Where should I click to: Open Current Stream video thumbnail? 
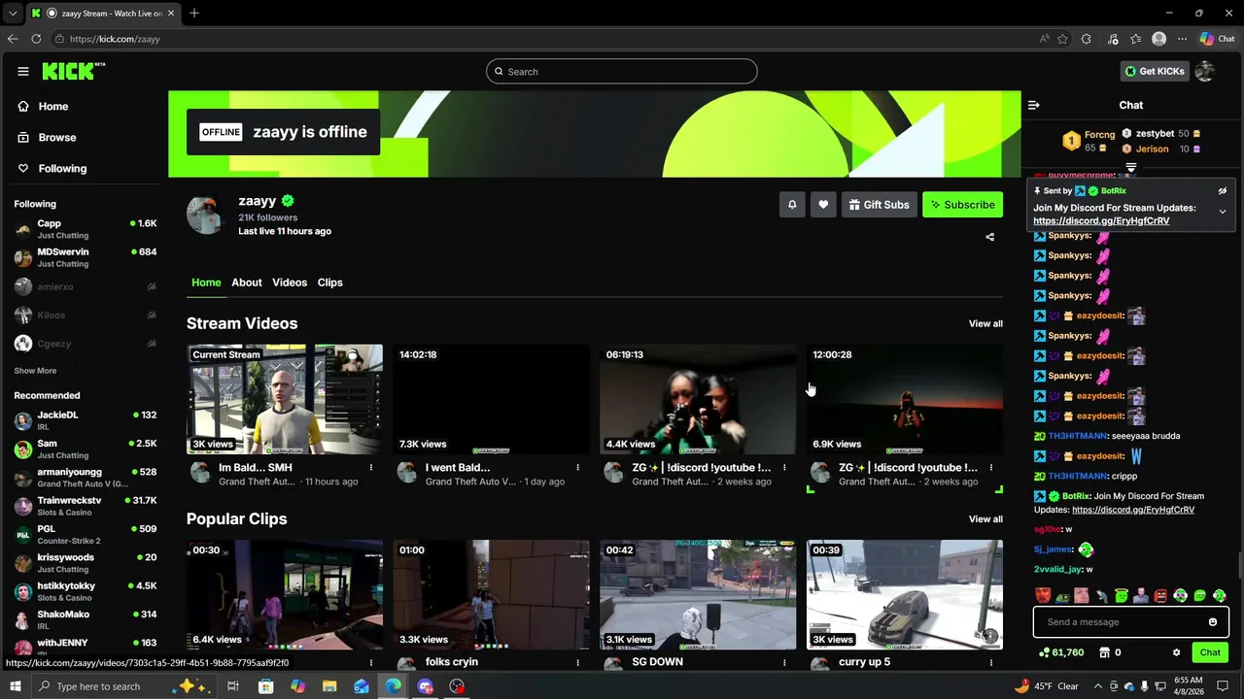285,399
